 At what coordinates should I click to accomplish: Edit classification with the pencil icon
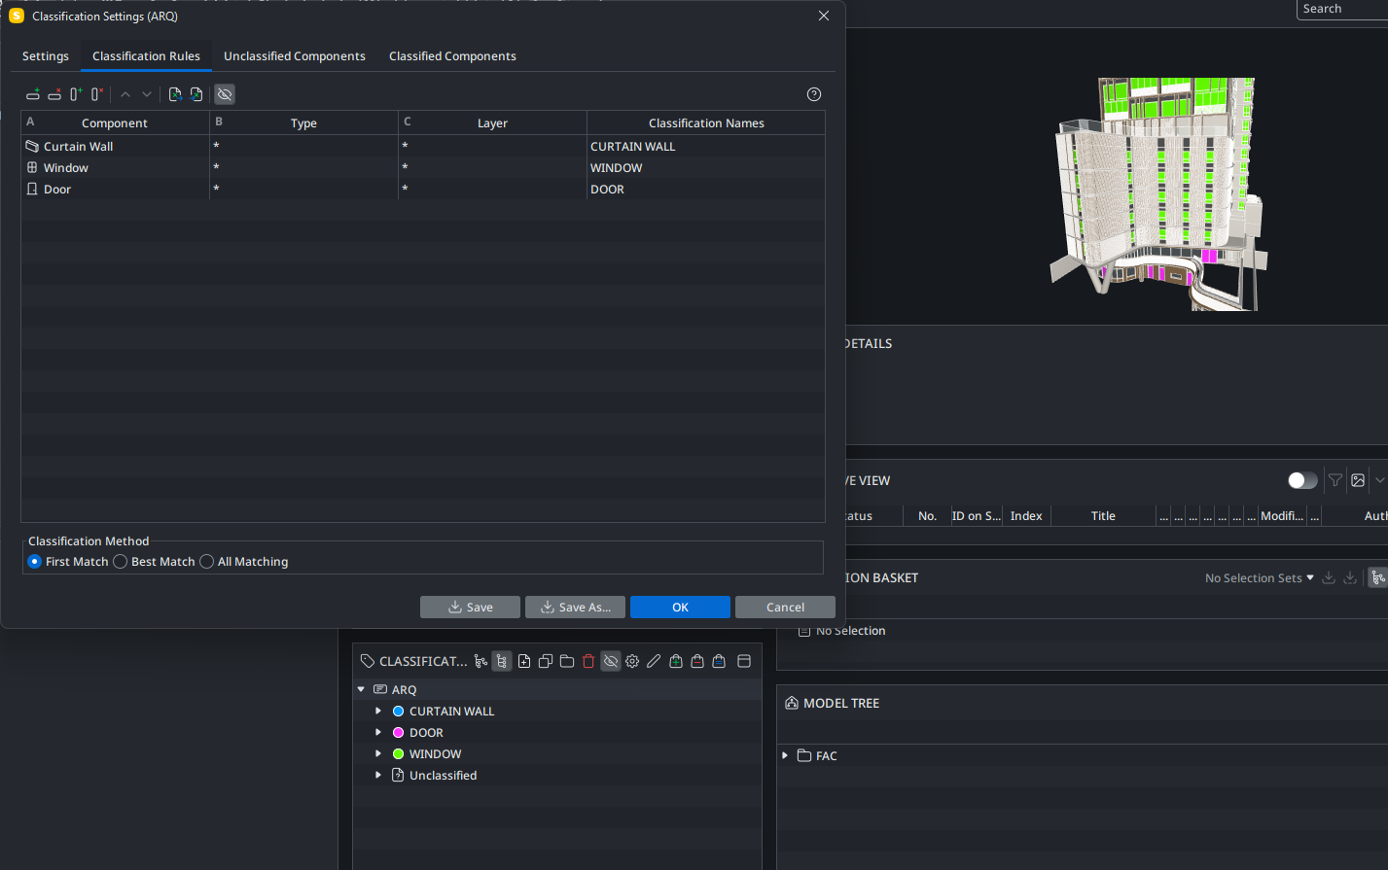click(654, 661)
